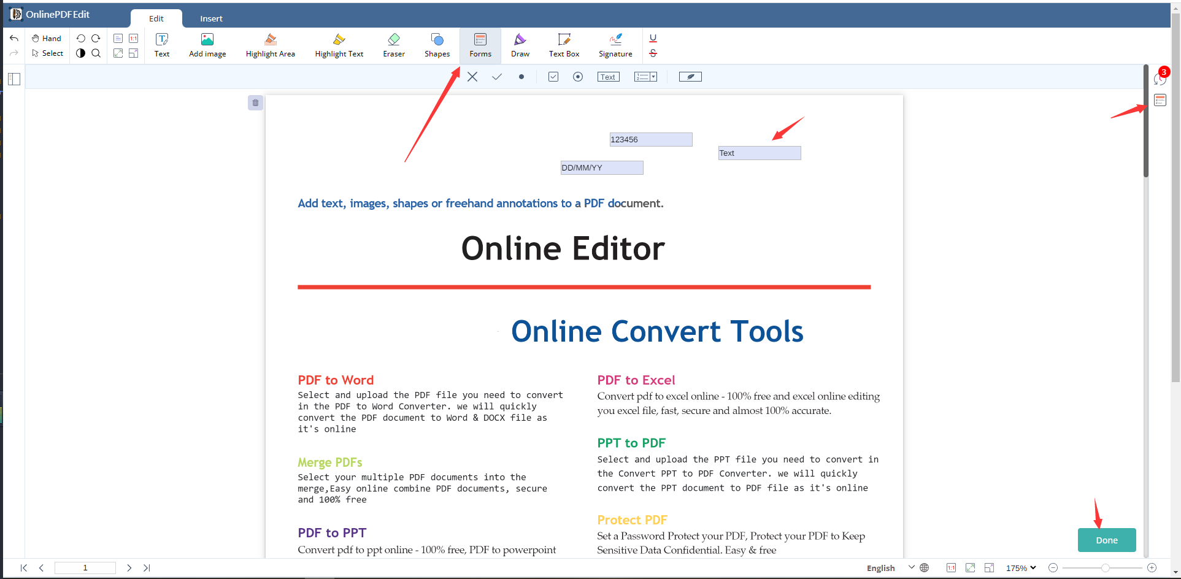Select the Highlight Text tool
The image size is (1181, 579).
coord(339,45)
